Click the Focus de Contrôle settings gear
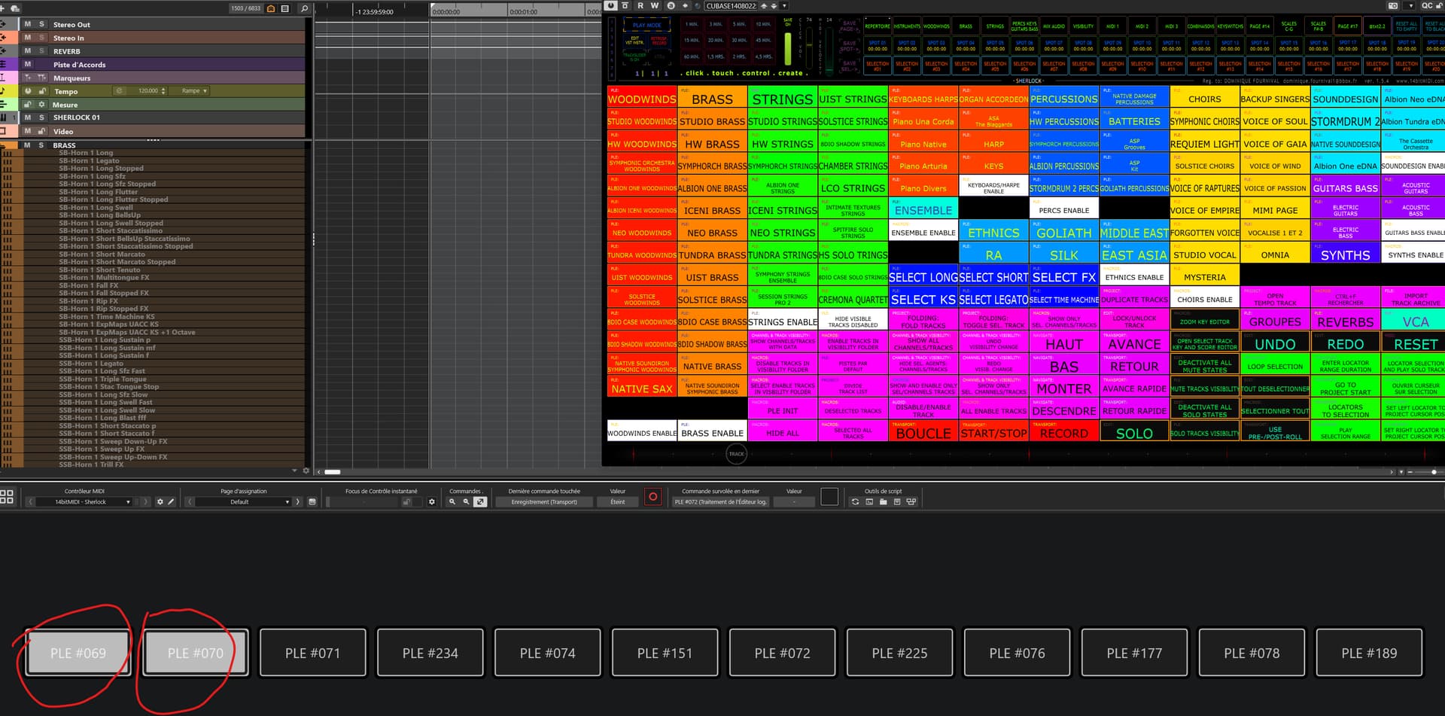Image resolution: width=1445 pixels, height=716 pixels. [x=431, y=502]
